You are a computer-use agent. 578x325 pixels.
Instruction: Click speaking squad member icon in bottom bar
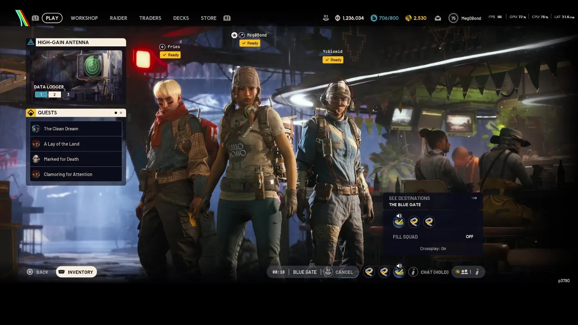(399, 272)
